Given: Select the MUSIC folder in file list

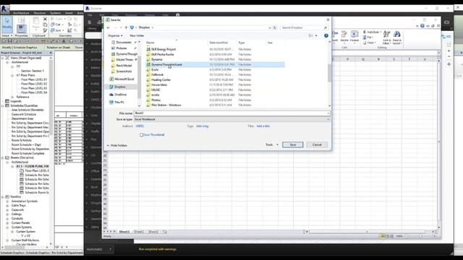Looking at the screenshot, I should point(156,90).
